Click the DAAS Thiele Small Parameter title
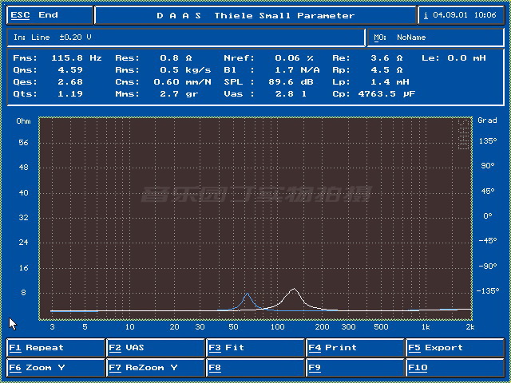The width and height of the screenshot is (511, 383). coord(255,15)
